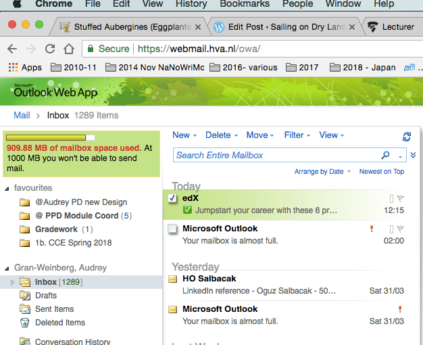Reload the current page
Image resolution: width=423 pixels, height=345 pixels.
50,49
